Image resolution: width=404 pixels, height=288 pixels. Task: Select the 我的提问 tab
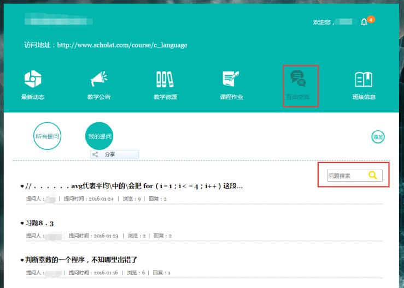pyautogui.click(x=99, y=136)
